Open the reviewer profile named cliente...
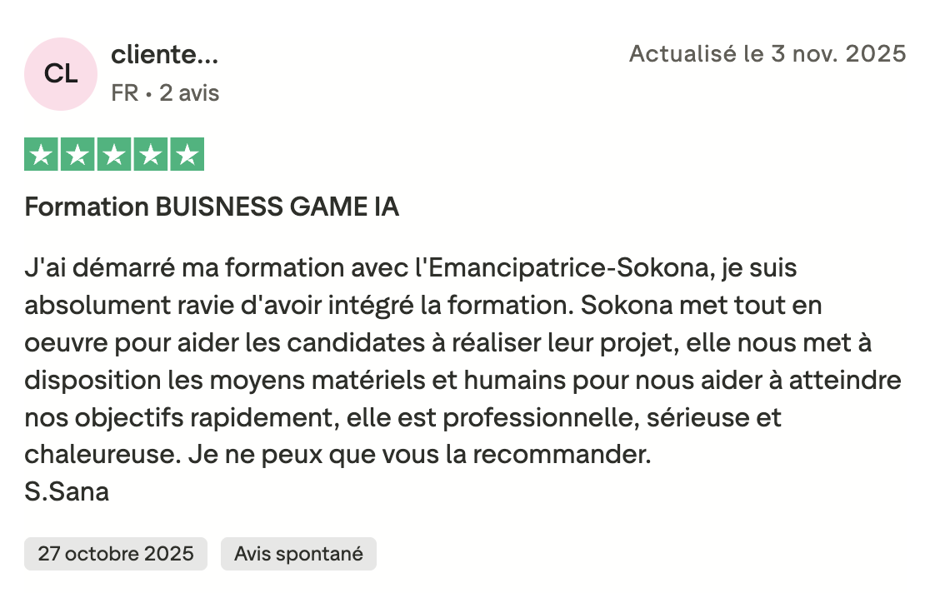The image size is (950, 593). (164, 56)
